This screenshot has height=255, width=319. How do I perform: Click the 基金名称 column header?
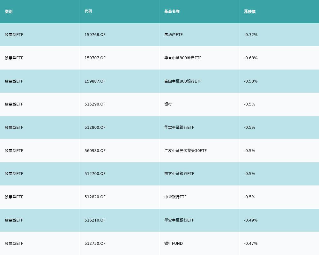click(x=172, y=11)
